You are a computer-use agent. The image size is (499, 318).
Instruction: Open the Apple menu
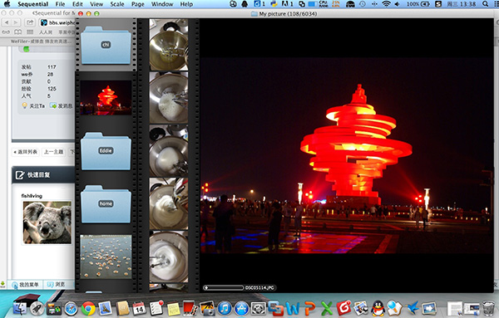coord(7,4)
